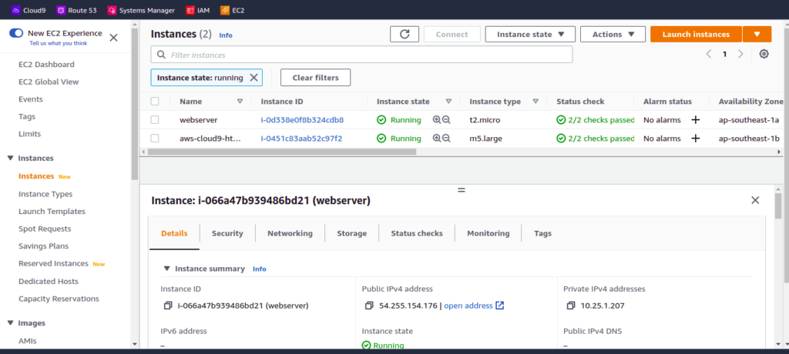789x354 pixels.
Task: Zoom out on webserver instance state
Action: (x=446, y=120)
